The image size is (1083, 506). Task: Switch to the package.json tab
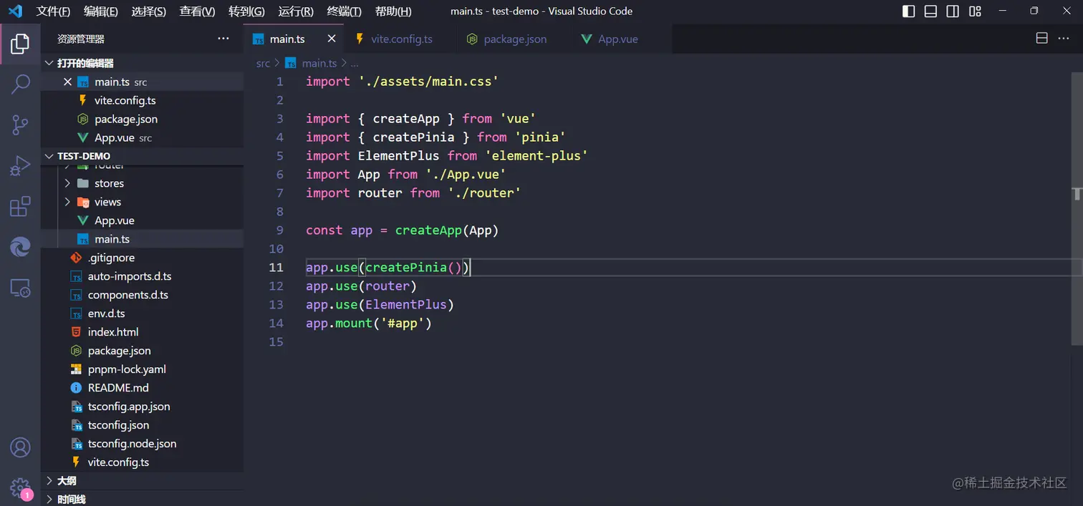[x=514, y=39]
